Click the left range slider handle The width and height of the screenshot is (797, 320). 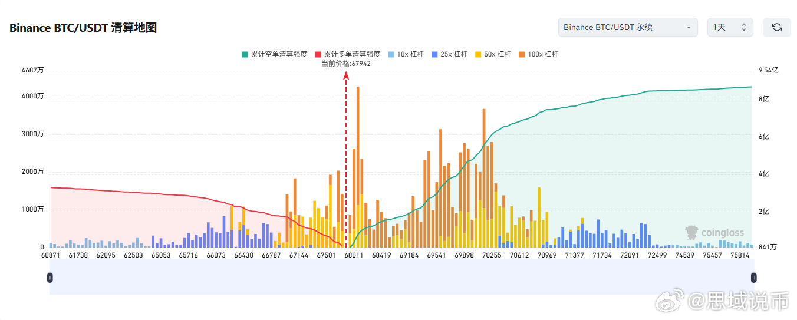[x=50, y=277]
